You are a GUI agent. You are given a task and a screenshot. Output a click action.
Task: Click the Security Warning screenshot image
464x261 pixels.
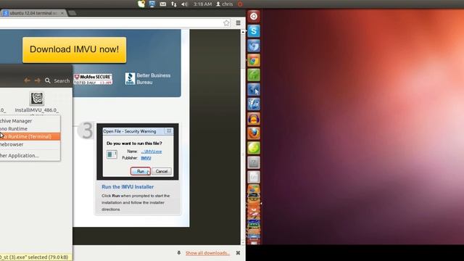pyautogui.click(x=138, y=152)
